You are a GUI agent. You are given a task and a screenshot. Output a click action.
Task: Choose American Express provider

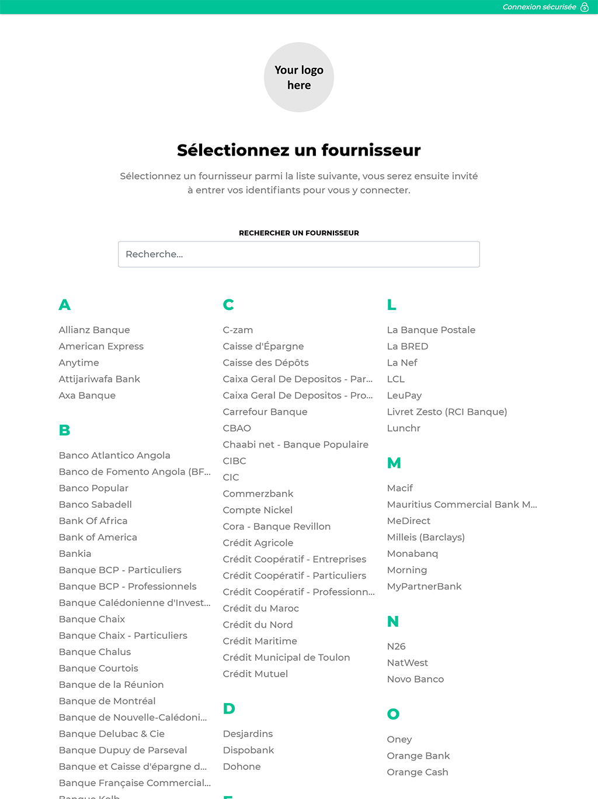click(x=101, y=346)
